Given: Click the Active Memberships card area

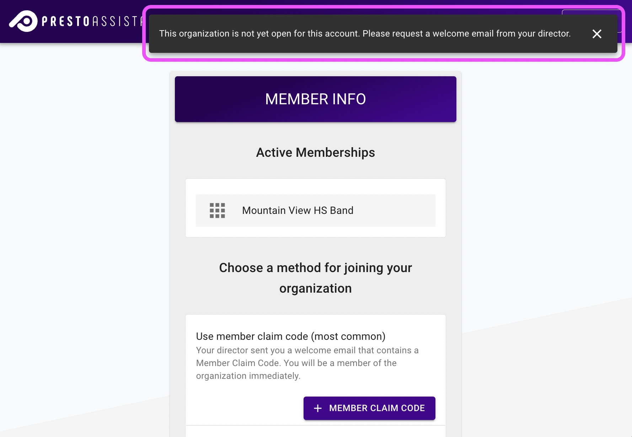Looking at the screenshot, I should pos(316,208).
